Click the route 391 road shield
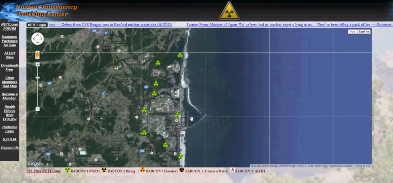393x183 pixels. [146, 87]
